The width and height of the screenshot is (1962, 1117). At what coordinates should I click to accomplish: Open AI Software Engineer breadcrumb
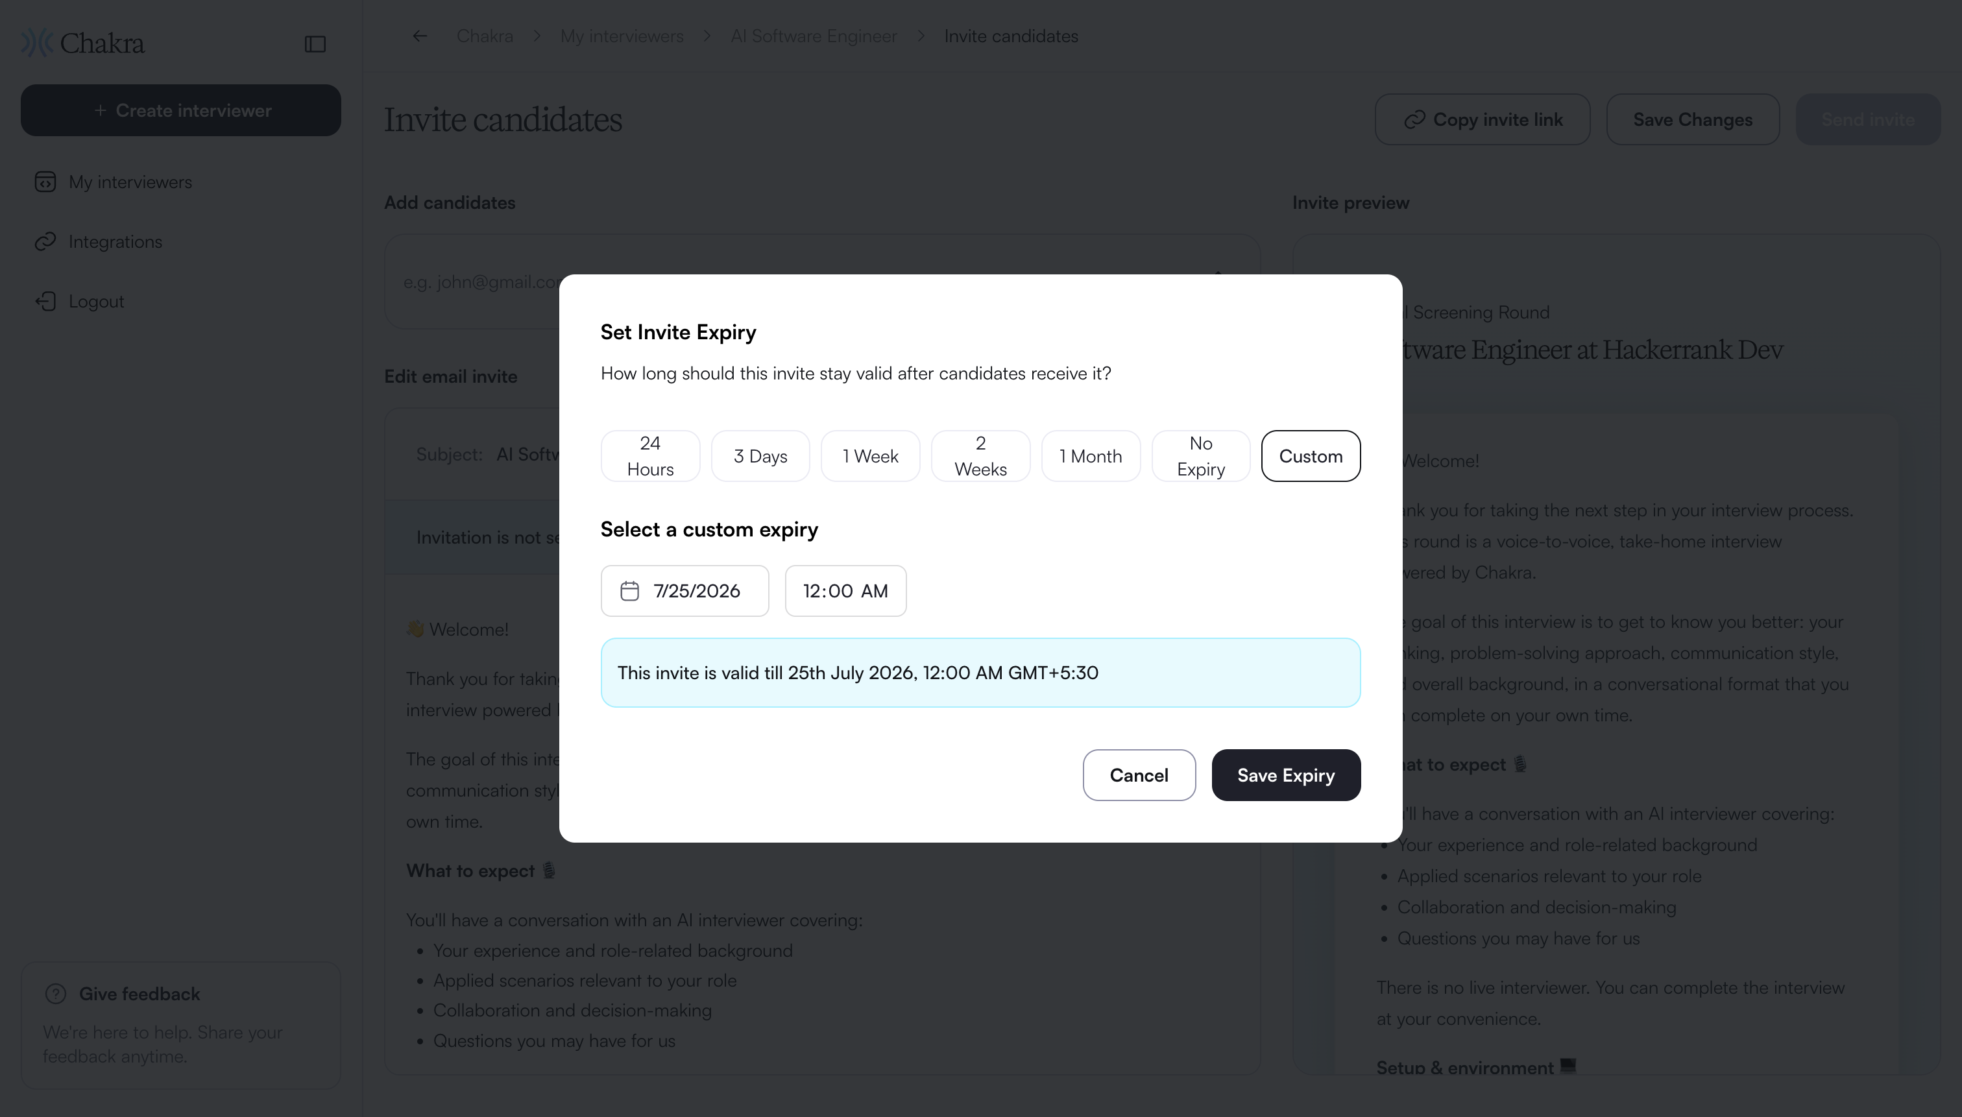tap(814, 36)
